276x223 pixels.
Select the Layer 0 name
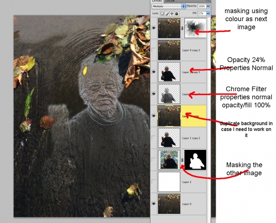pos(187,204)
